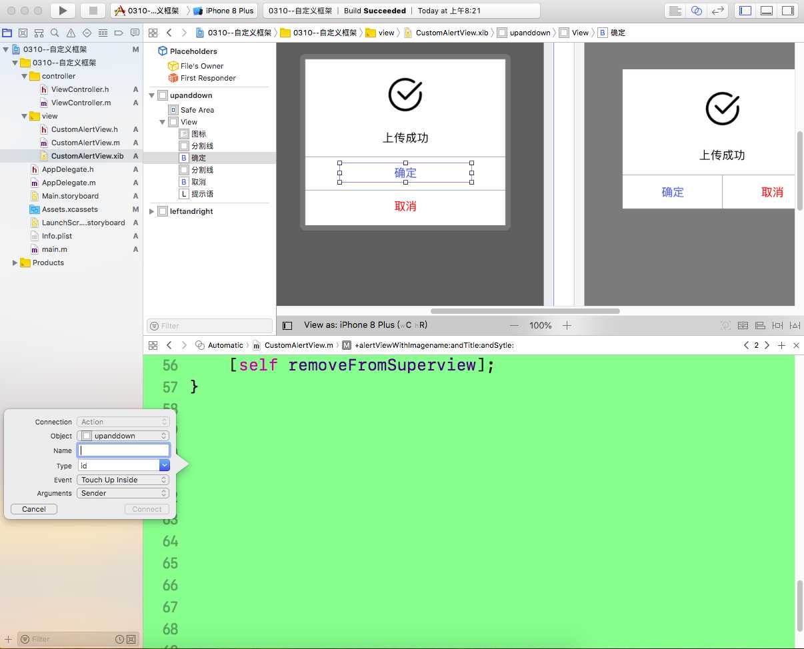
Task: Go to next counterpart in assistant editor
Action: 767,345
